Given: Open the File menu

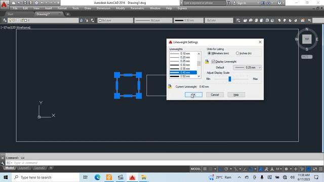Looking at the screenshot, I should click(x=15, y=8).
